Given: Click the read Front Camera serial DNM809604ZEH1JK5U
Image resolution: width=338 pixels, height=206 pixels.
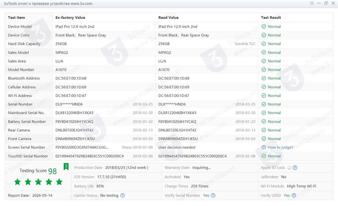Looking at the screenshot, I should coord(178,139).
